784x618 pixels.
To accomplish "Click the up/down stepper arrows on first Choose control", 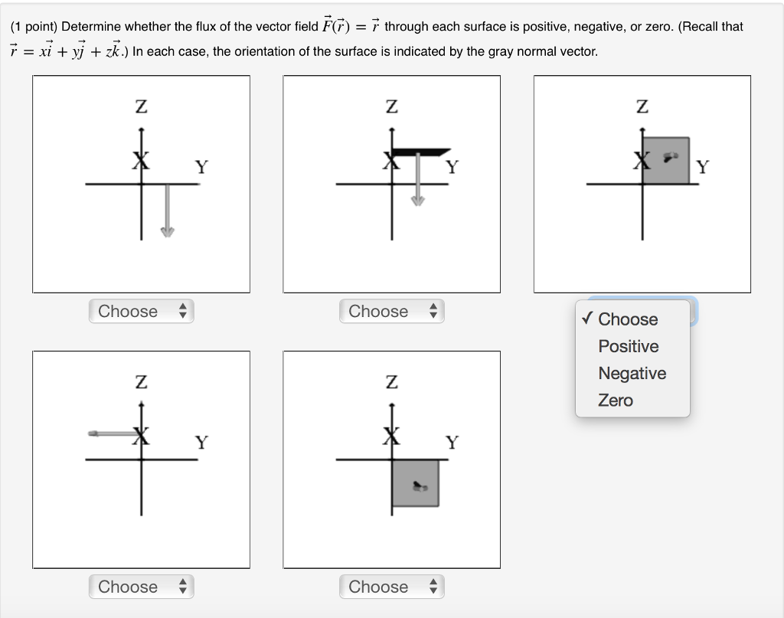I will pos(184,311).
